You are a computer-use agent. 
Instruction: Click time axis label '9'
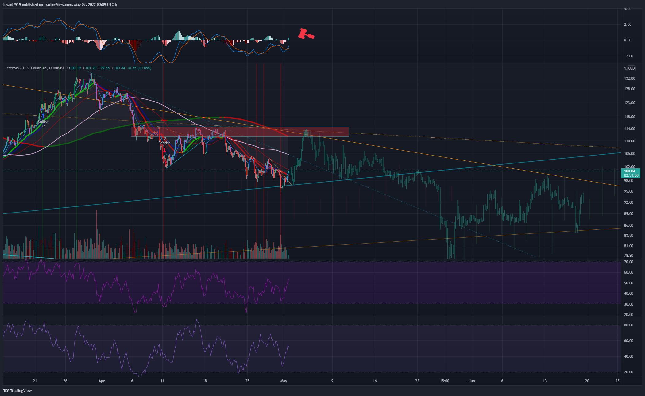click(332, 381)
